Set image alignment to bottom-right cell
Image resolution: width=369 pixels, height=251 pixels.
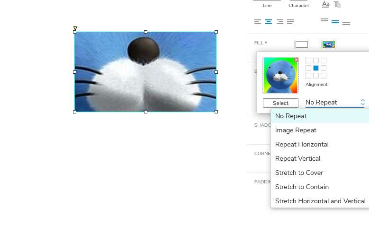[324, 76]
